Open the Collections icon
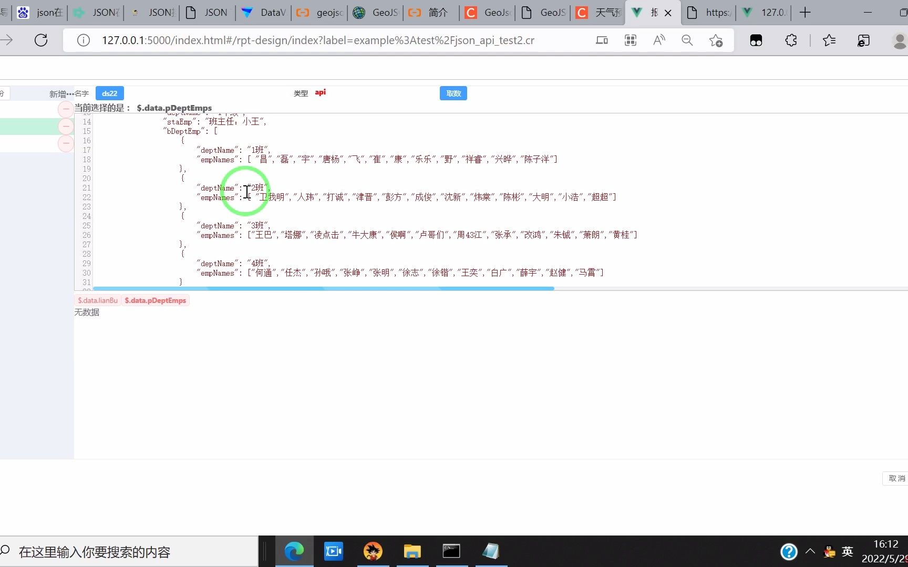The width and height of the screenshot is (908, 567). 863,40
